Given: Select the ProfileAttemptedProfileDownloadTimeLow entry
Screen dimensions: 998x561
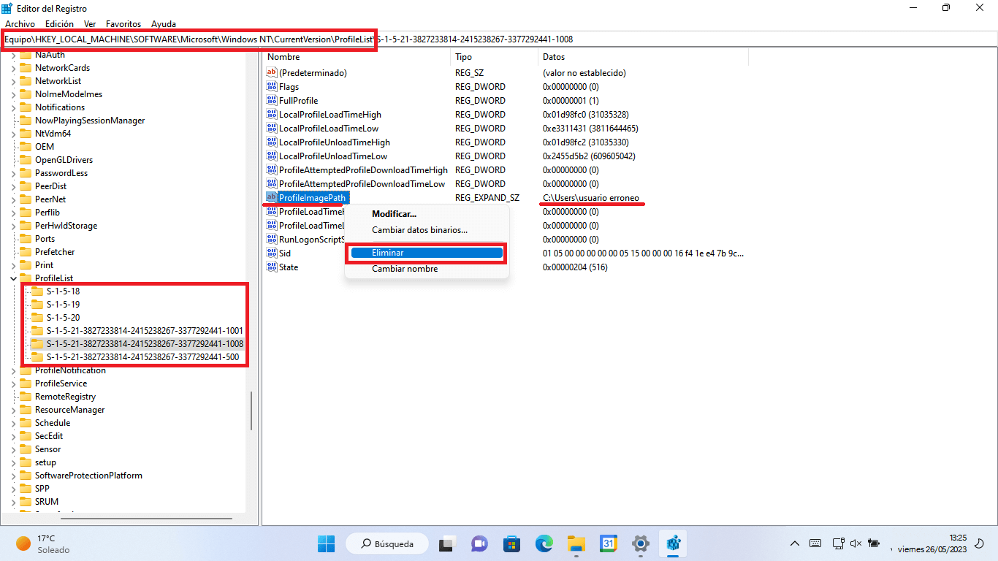Looking at the screenshot, I should tap(362, 184).
